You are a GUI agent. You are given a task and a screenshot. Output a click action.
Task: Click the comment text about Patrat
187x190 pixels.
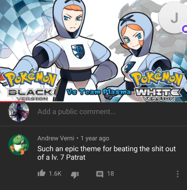tap(107, 153)
